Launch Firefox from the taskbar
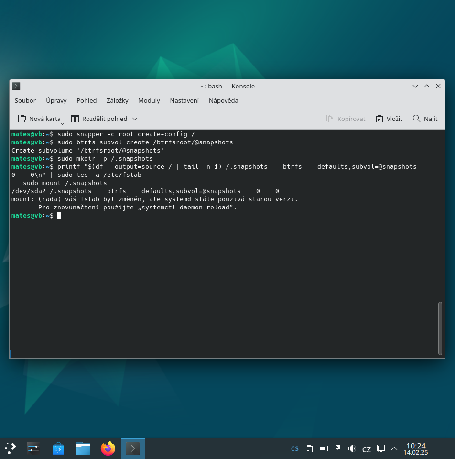This screenshot has width=455, height=459. (x=108, y=448)
